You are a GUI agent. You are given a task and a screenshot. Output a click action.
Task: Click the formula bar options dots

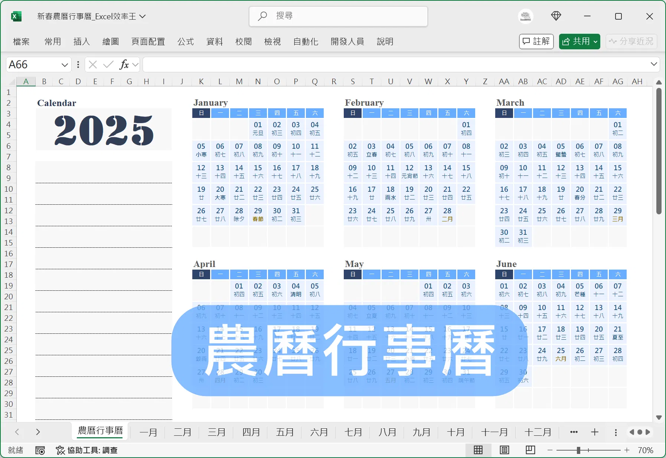(x=78, y=65)
